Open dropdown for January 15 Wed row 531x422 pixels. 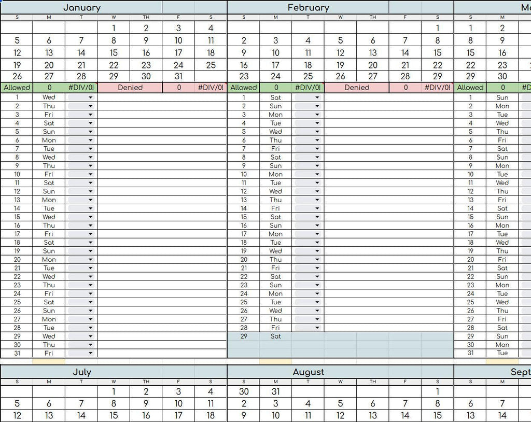(x=81, y=217)
